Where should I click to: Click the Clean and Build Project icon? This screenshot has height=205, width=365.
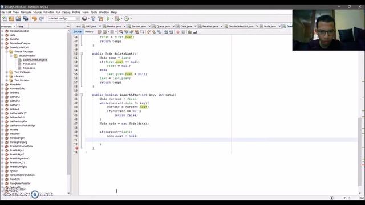tap(100, 19)
